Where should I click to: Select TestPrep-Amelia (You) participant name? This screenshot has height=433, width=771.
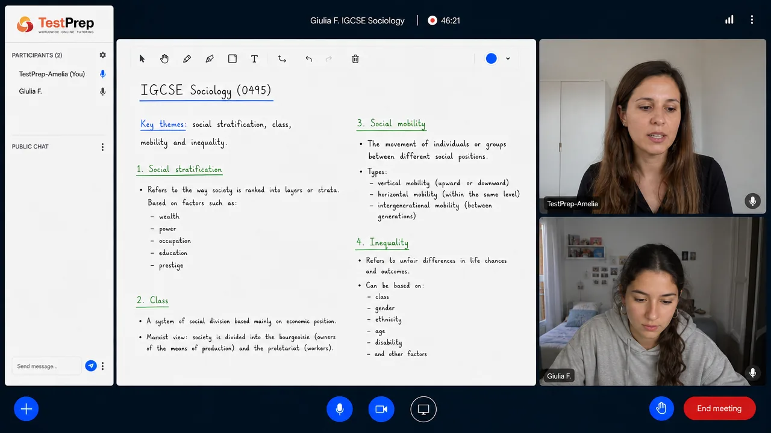pos(52,74)
